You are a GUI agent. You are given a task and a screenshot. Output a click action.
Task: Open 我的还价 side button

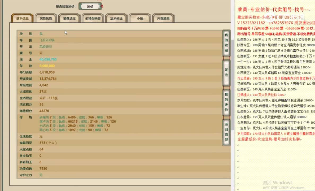[226, 102]
